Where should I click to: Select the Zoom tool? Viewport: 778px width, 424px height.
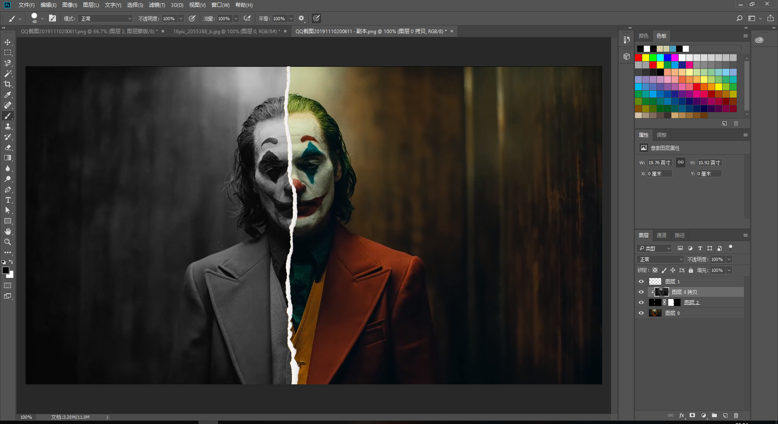[x=8, y=242]
